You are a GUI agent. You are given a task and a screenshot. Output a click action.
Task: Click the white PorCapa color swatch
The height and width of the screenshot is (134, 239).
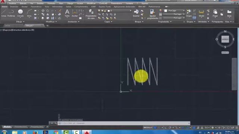[166, 11]
